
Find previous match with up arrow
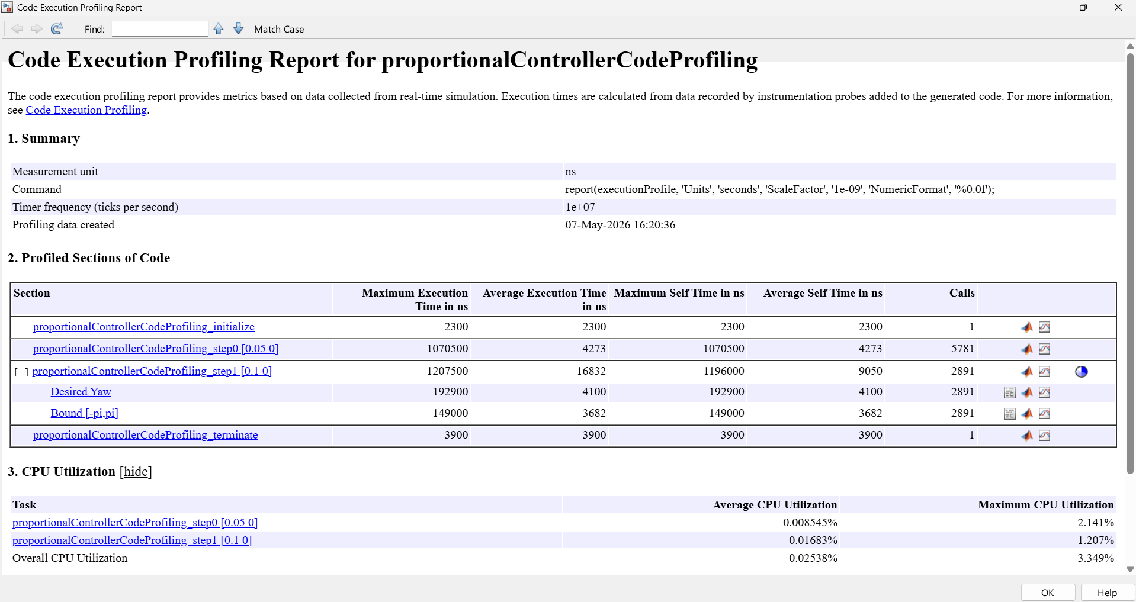point(219,29)
